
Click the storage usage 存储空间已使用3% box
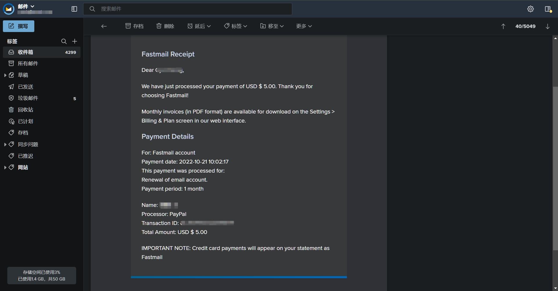coord(42,276)
